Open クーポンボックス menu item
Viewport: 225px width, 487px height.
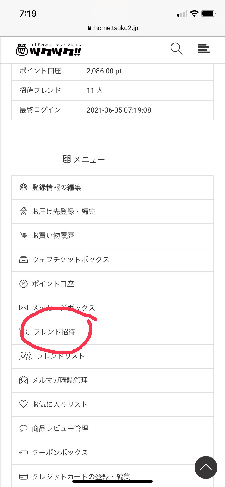tap(60, 452)
